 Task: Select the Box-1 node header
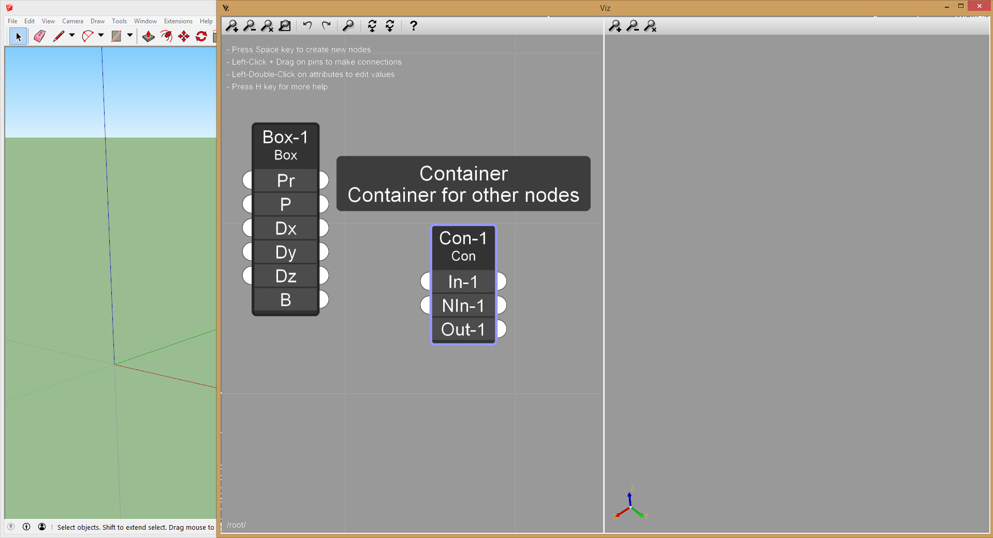point(285,145)
